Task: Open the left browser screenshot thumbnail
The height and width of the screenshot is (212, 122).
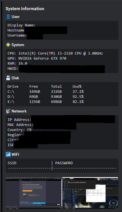Action: tap(34, 193)
